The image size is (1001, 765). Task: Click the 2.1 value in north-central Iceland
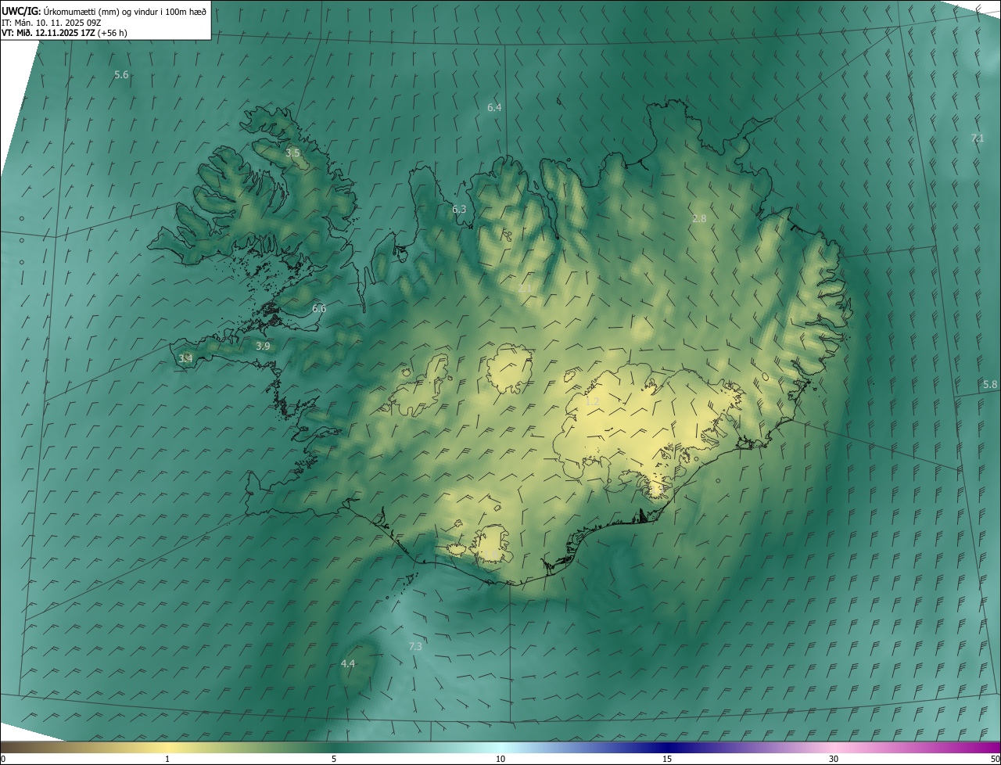[x=525, y=289]
